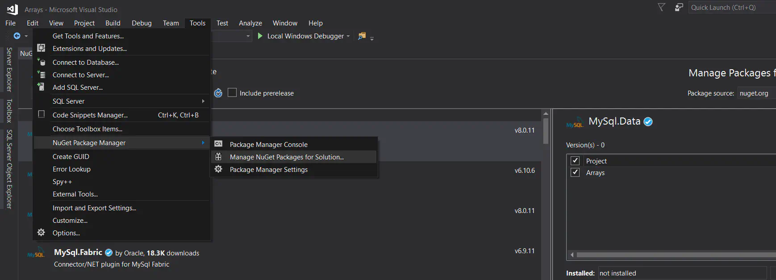Image resolution: width=776 pixels, height=280 pixels.
Task: Click the Package Manager Console icon
Action: coord(218,144)
